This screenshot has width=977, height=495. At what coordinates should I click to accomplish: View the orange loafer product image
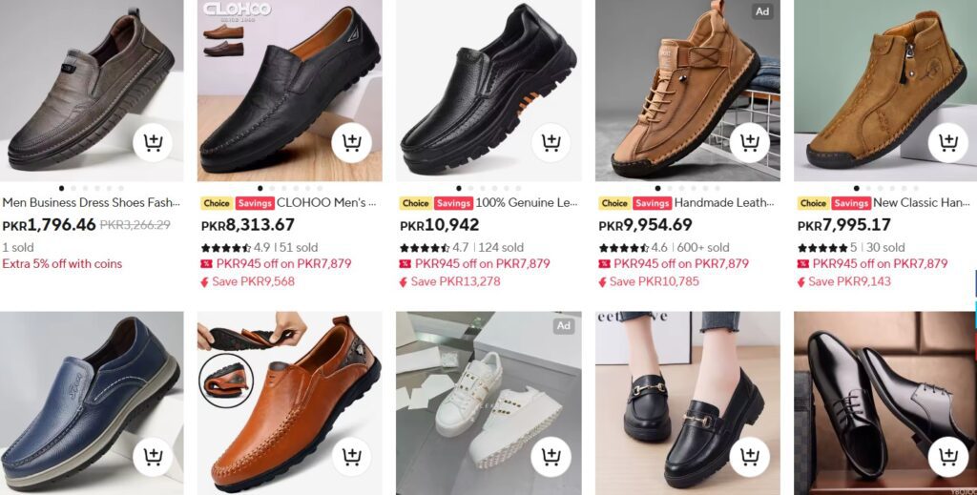(290, 402)
